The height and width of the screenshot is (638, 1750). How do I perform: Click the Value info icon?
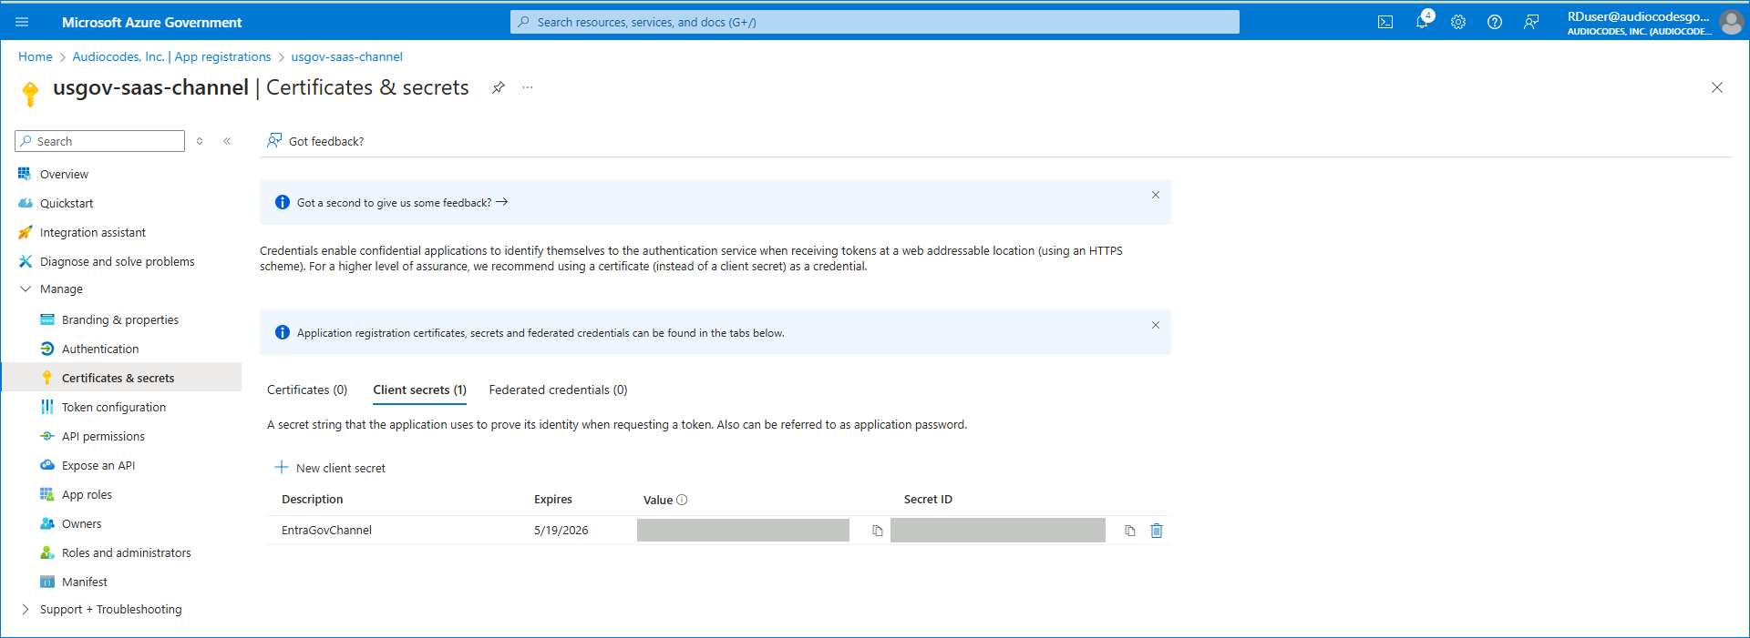point(682,500)
